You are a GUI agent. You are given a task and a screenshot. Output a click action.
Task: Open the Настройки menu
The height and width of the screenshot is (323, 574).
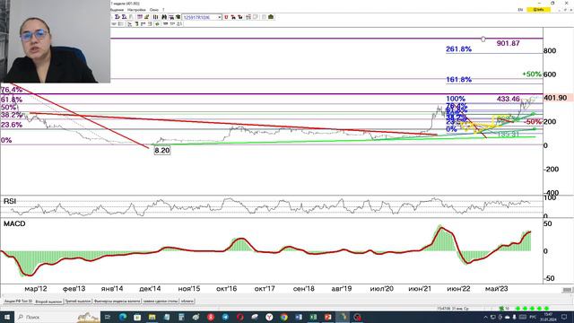136,10
